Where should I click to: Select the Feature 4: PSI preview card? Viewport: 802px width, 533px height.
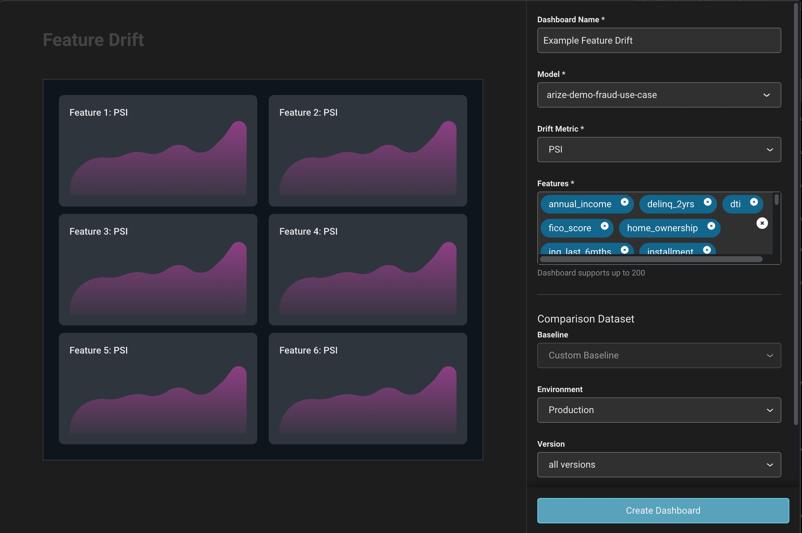point(368,270)
